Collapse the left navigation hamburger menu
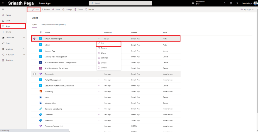 (x=3, y=9)
